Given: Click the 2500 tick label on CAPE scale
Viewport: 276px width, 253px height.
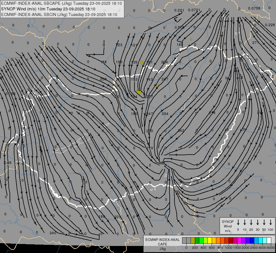Looking at the screenshot, I should tap(254, 248).
